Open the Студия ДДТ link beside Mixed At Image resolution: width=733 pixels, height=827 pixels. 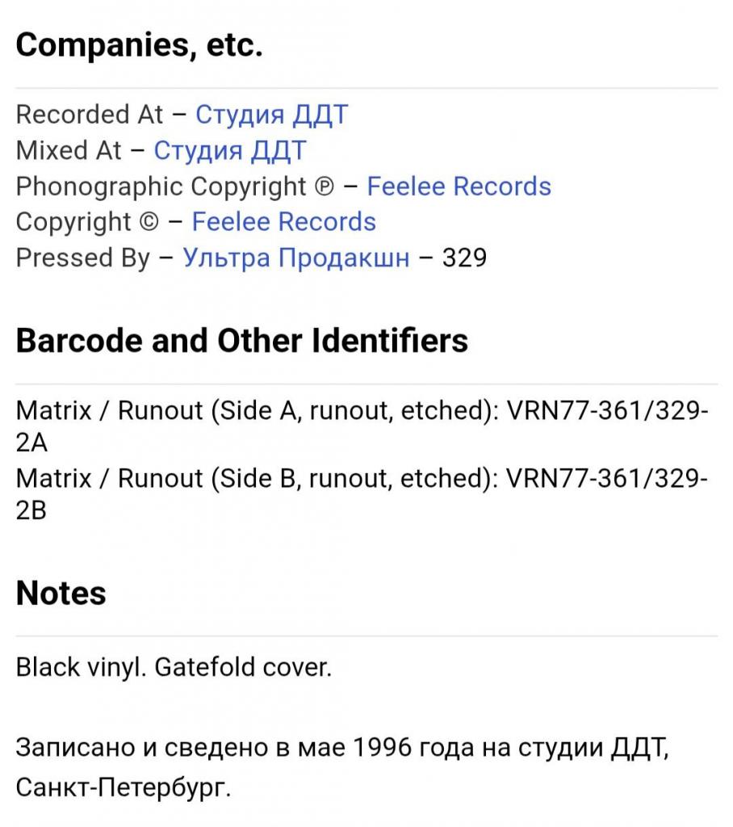click(230, 150)
